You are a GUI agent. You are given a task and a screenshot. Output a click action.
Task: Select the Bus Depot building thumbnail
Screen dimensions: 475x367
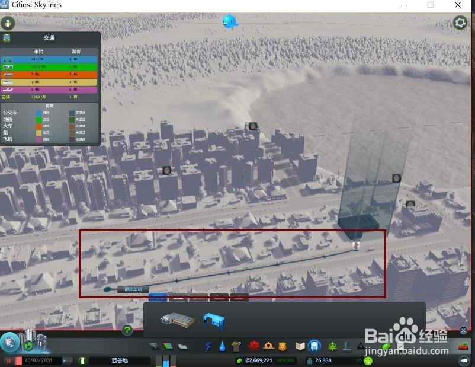click(178, 320)
